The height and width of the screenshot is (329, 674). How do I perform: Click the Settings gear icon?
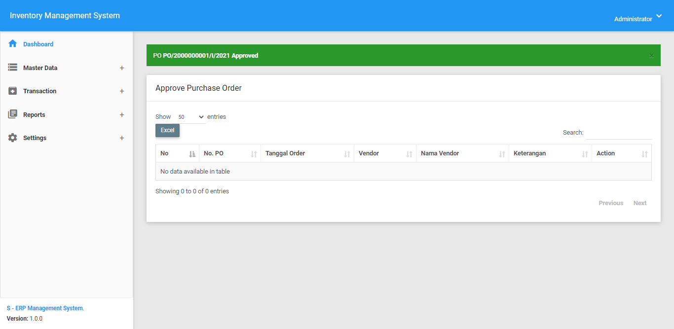coord(13,138)
